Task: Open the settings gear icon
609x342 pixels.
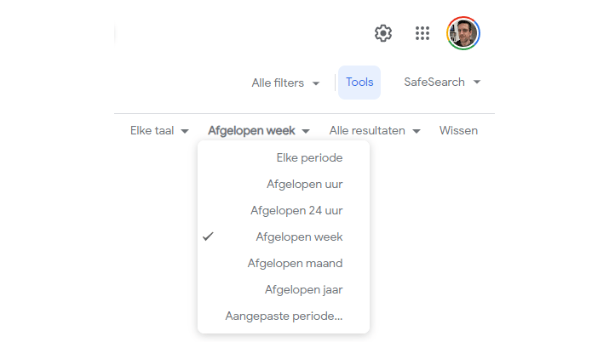Action: click(383, 33)
